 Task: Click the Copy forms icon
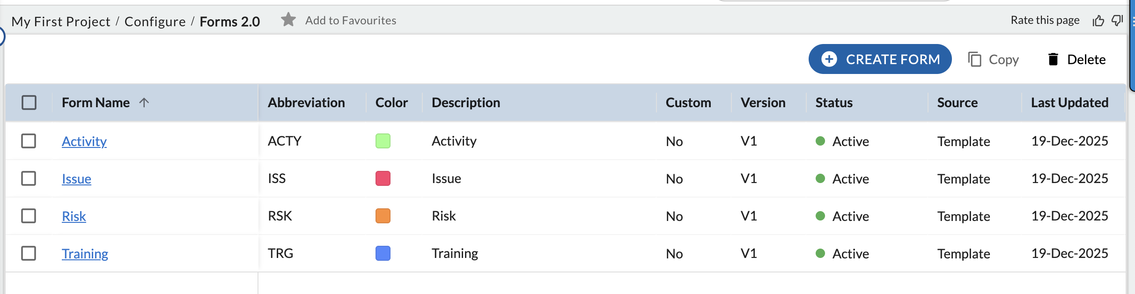point(975,59)
